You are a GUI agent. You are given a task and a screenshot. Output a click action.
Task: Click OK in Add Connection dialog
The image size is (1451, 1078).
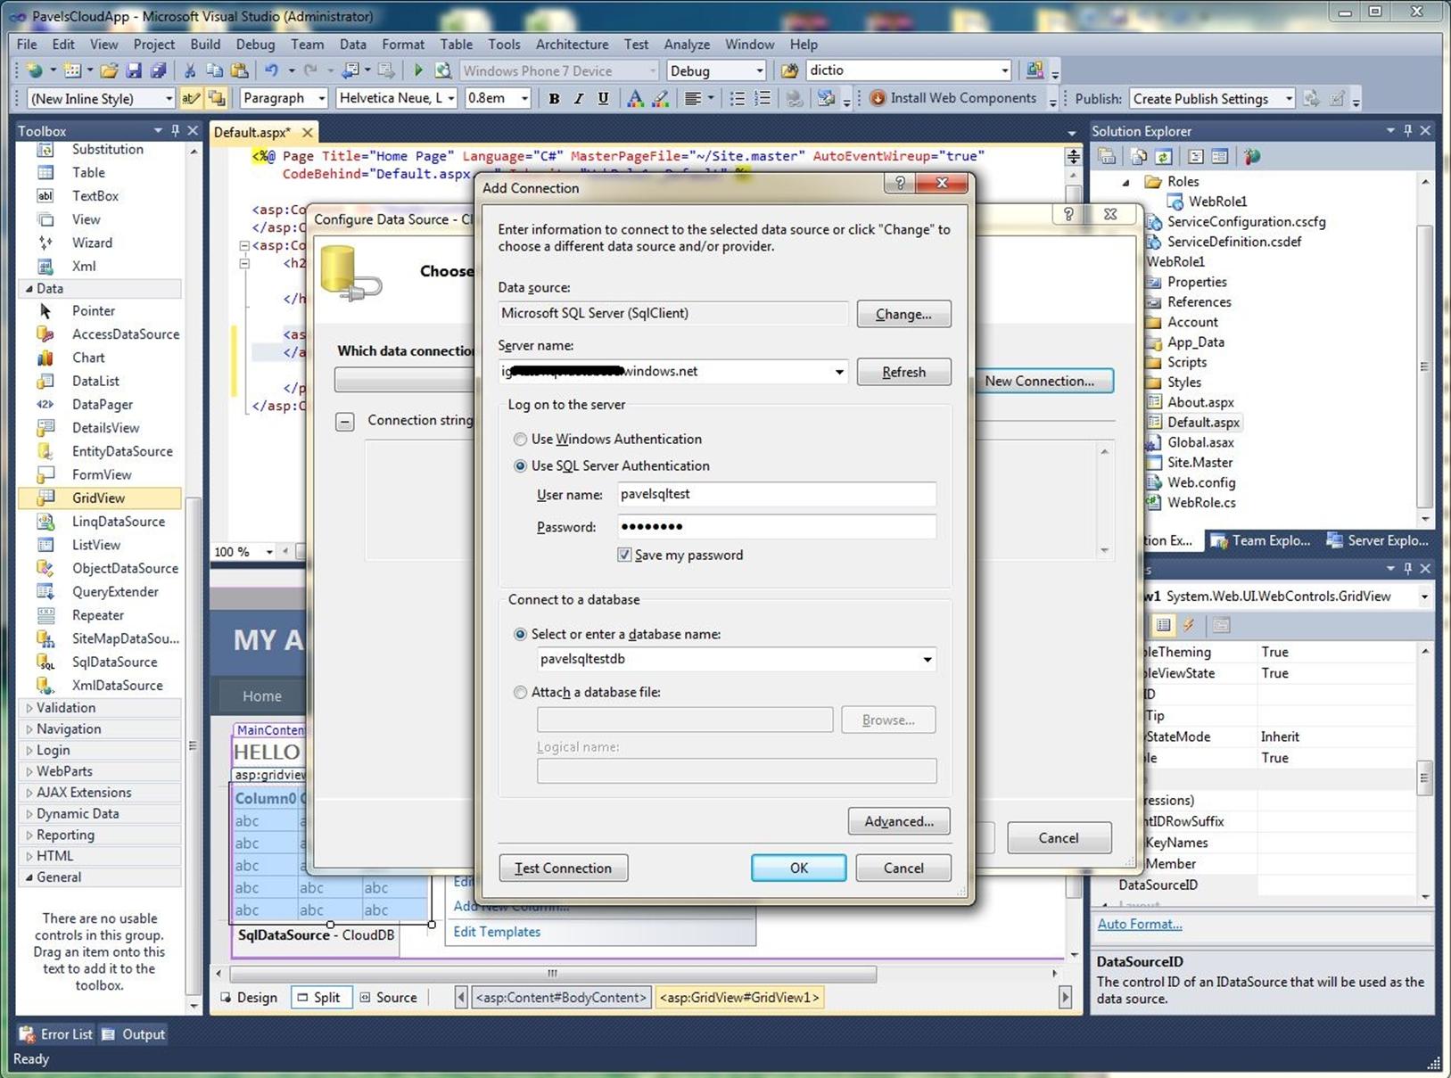(x=798, y=868)
